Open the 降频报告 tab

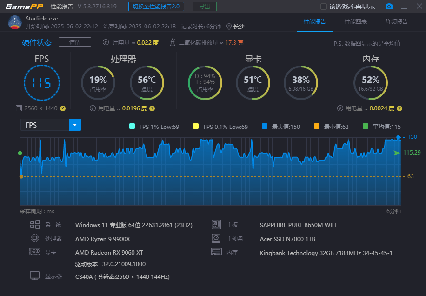[396, 22]
